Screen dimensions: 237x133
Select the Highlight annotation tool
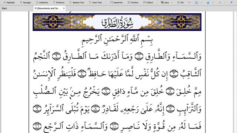9,3
